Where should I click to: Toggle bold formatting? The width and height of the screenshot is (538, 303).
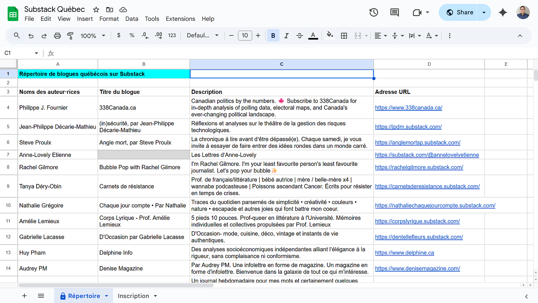point(273,35)
